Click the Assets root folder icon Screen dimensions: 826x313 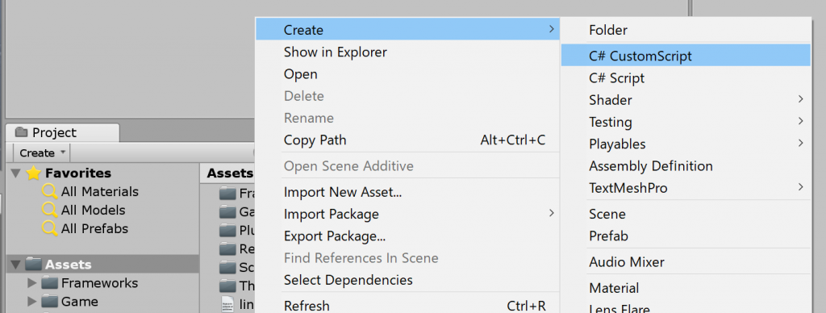coord(33,264)
